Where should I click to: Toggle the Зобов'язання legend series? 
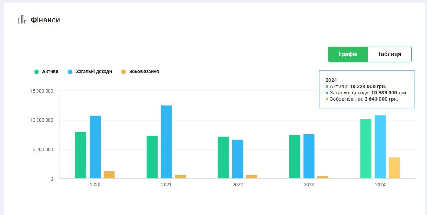tap(144, 72)
